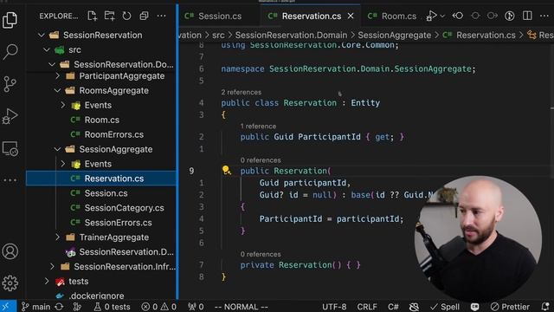Open the Manage gear icon

coord(10,283)
